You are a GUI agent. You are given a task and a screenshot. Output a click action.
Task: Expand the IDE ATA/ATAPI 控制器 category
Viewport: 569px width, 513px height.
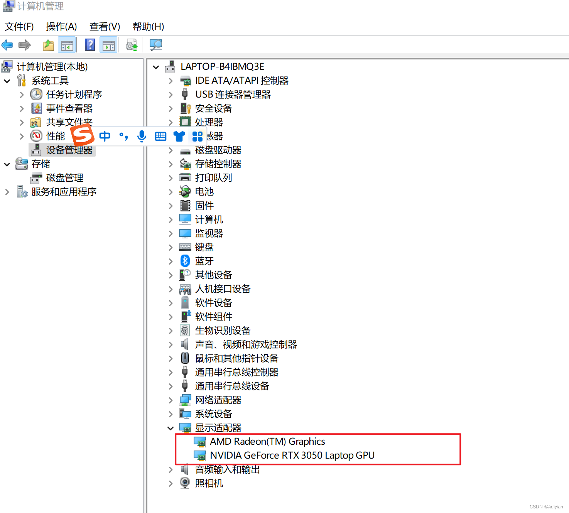pyautogui.click(x=171, y=81)
